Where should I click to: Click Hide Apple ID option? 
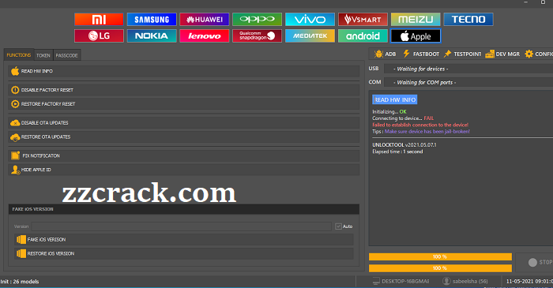coord(184,170)
